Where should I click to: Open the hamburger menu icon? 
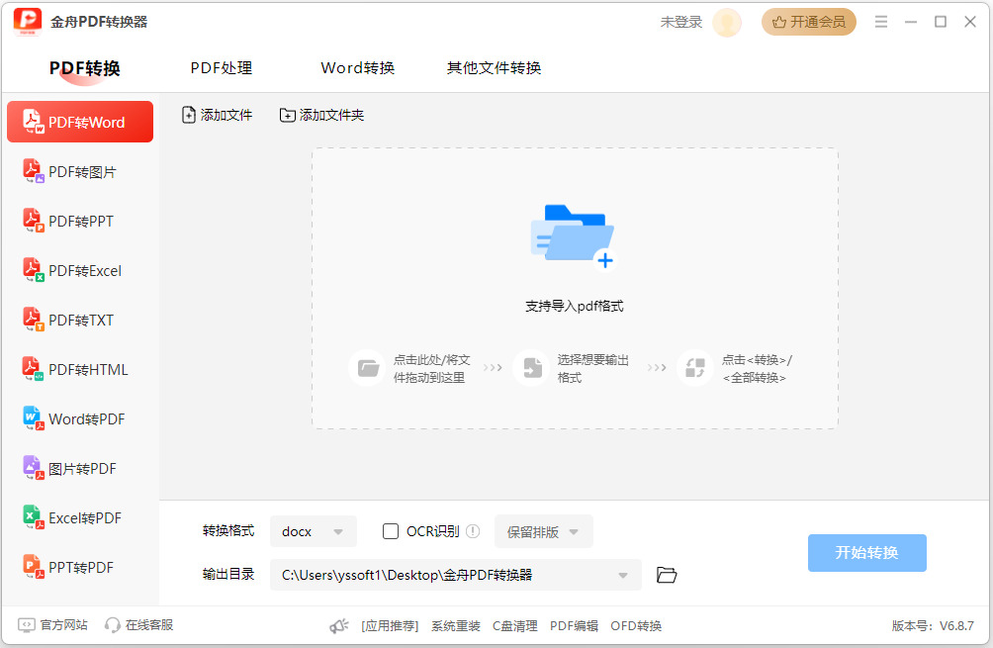(881, 22)
